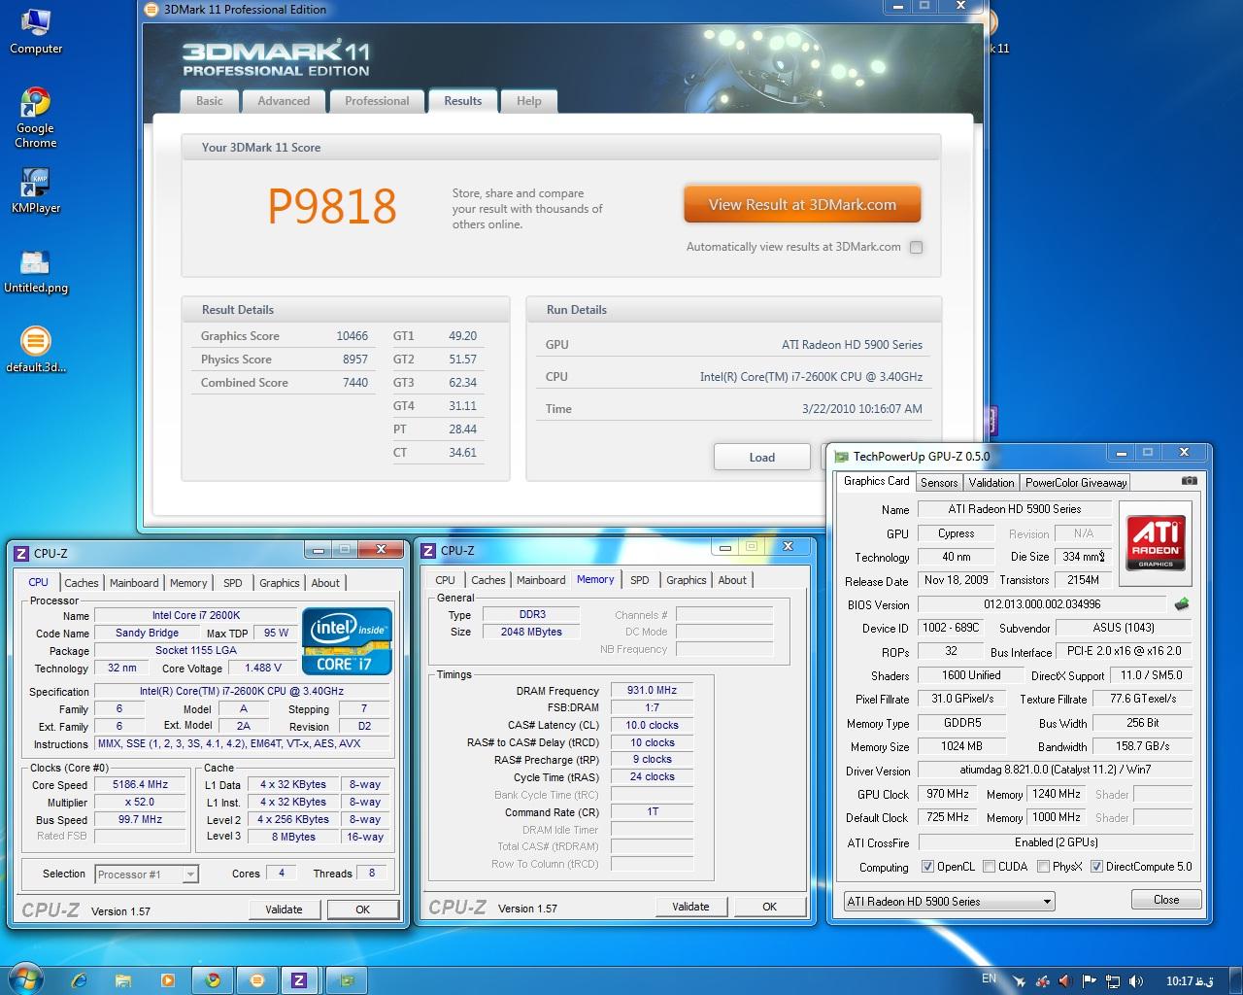Click the Load button in 3DMark
This screenshot has height=995, width=1243.
pos(762,458)
